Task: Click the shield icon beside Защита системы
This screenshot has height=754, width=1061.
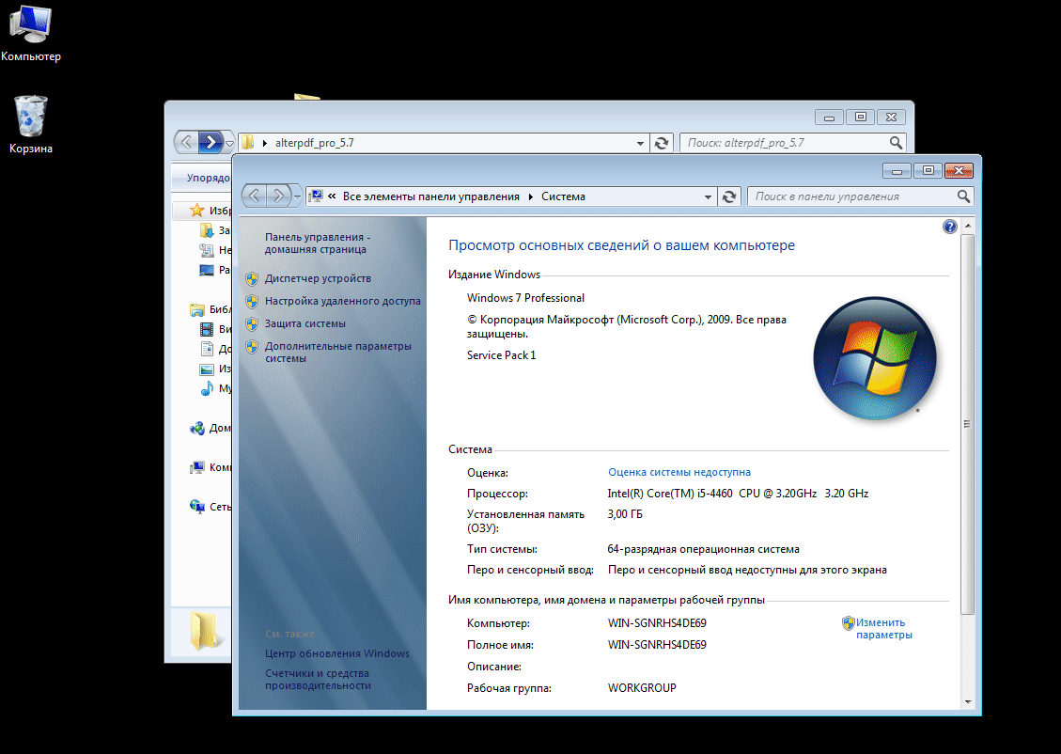Action: click(x=252, y=324)
